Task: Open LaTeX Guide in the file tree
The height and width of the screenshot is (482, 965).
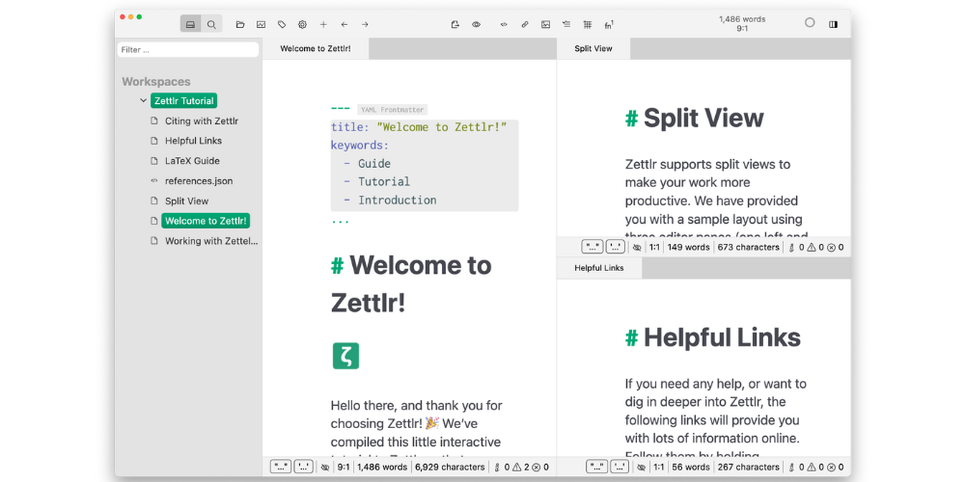Action: pyautogui.click(x=192, y=161)
